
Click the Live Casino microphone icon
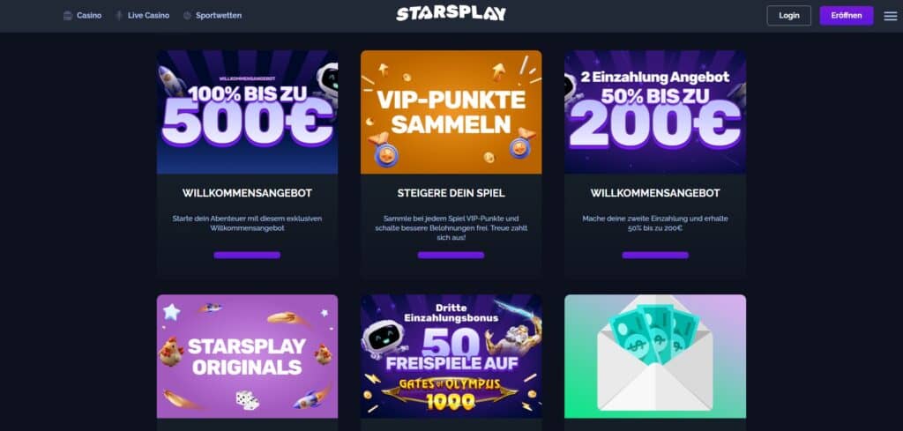pyautogui.click(x=119, y=16)
